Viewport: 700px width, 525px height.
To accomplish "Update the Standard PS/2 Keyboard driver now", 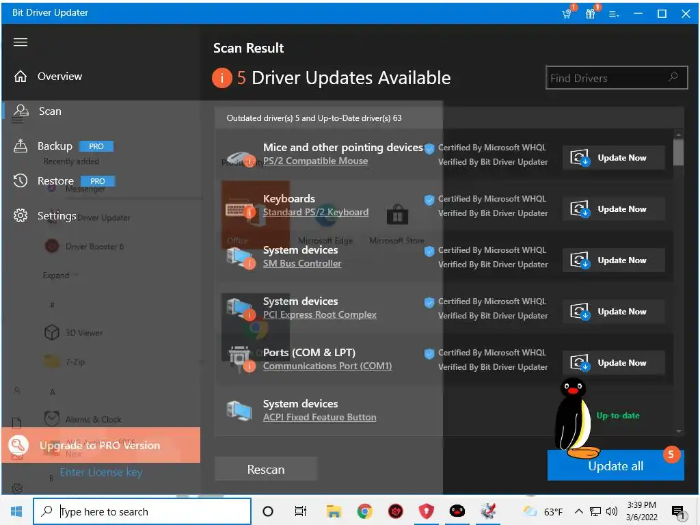I will coord(613,209).
